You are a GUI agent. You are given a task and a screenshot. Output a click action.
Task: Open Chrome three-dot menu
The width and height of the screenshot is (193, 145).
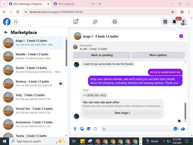189,12
